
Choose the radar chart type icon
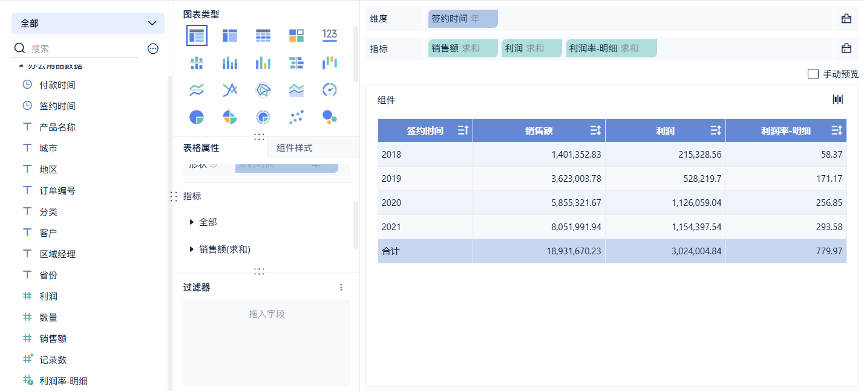263,90
